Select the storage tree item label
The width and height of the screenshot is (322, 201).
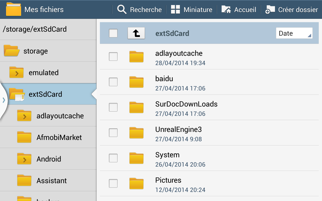pos(35,51)
